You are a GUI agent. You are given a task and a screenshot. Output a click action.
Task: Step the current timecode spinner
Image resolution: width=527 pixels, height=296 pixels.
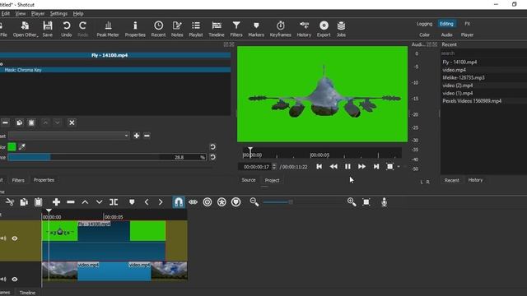click(x=274, y=166)
